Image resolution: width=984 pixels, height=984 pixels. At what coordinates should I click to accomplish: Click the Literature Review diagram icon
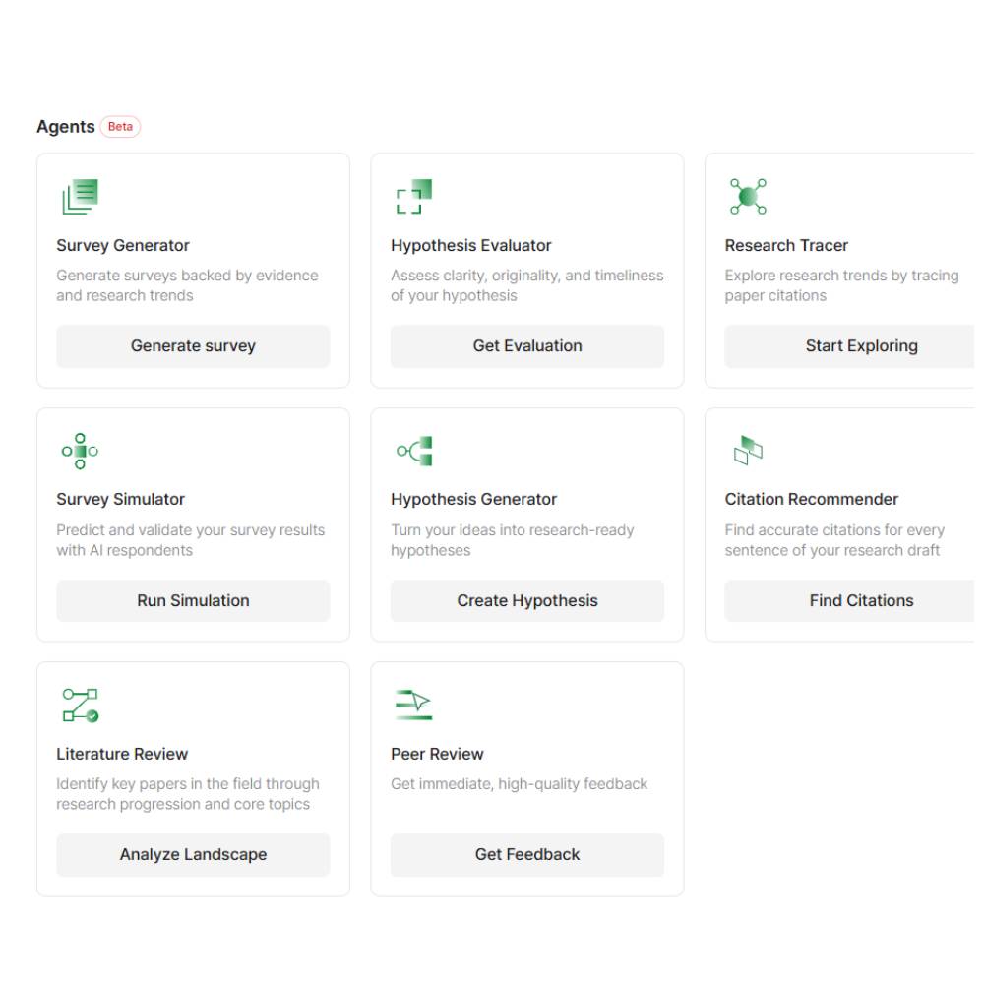pos(81,704)
